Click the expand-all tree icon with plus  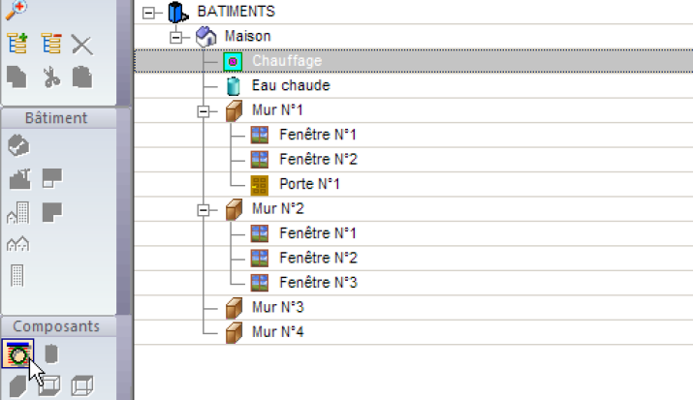(x=17, y=44)
